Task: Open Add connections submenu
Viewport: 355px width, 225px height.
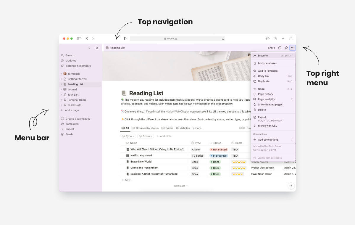Action: (x=273, y=140)
